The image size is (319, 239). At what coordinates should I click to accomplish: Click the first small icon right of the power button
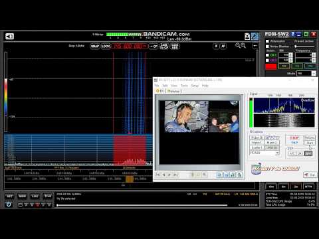click(20, 204)
